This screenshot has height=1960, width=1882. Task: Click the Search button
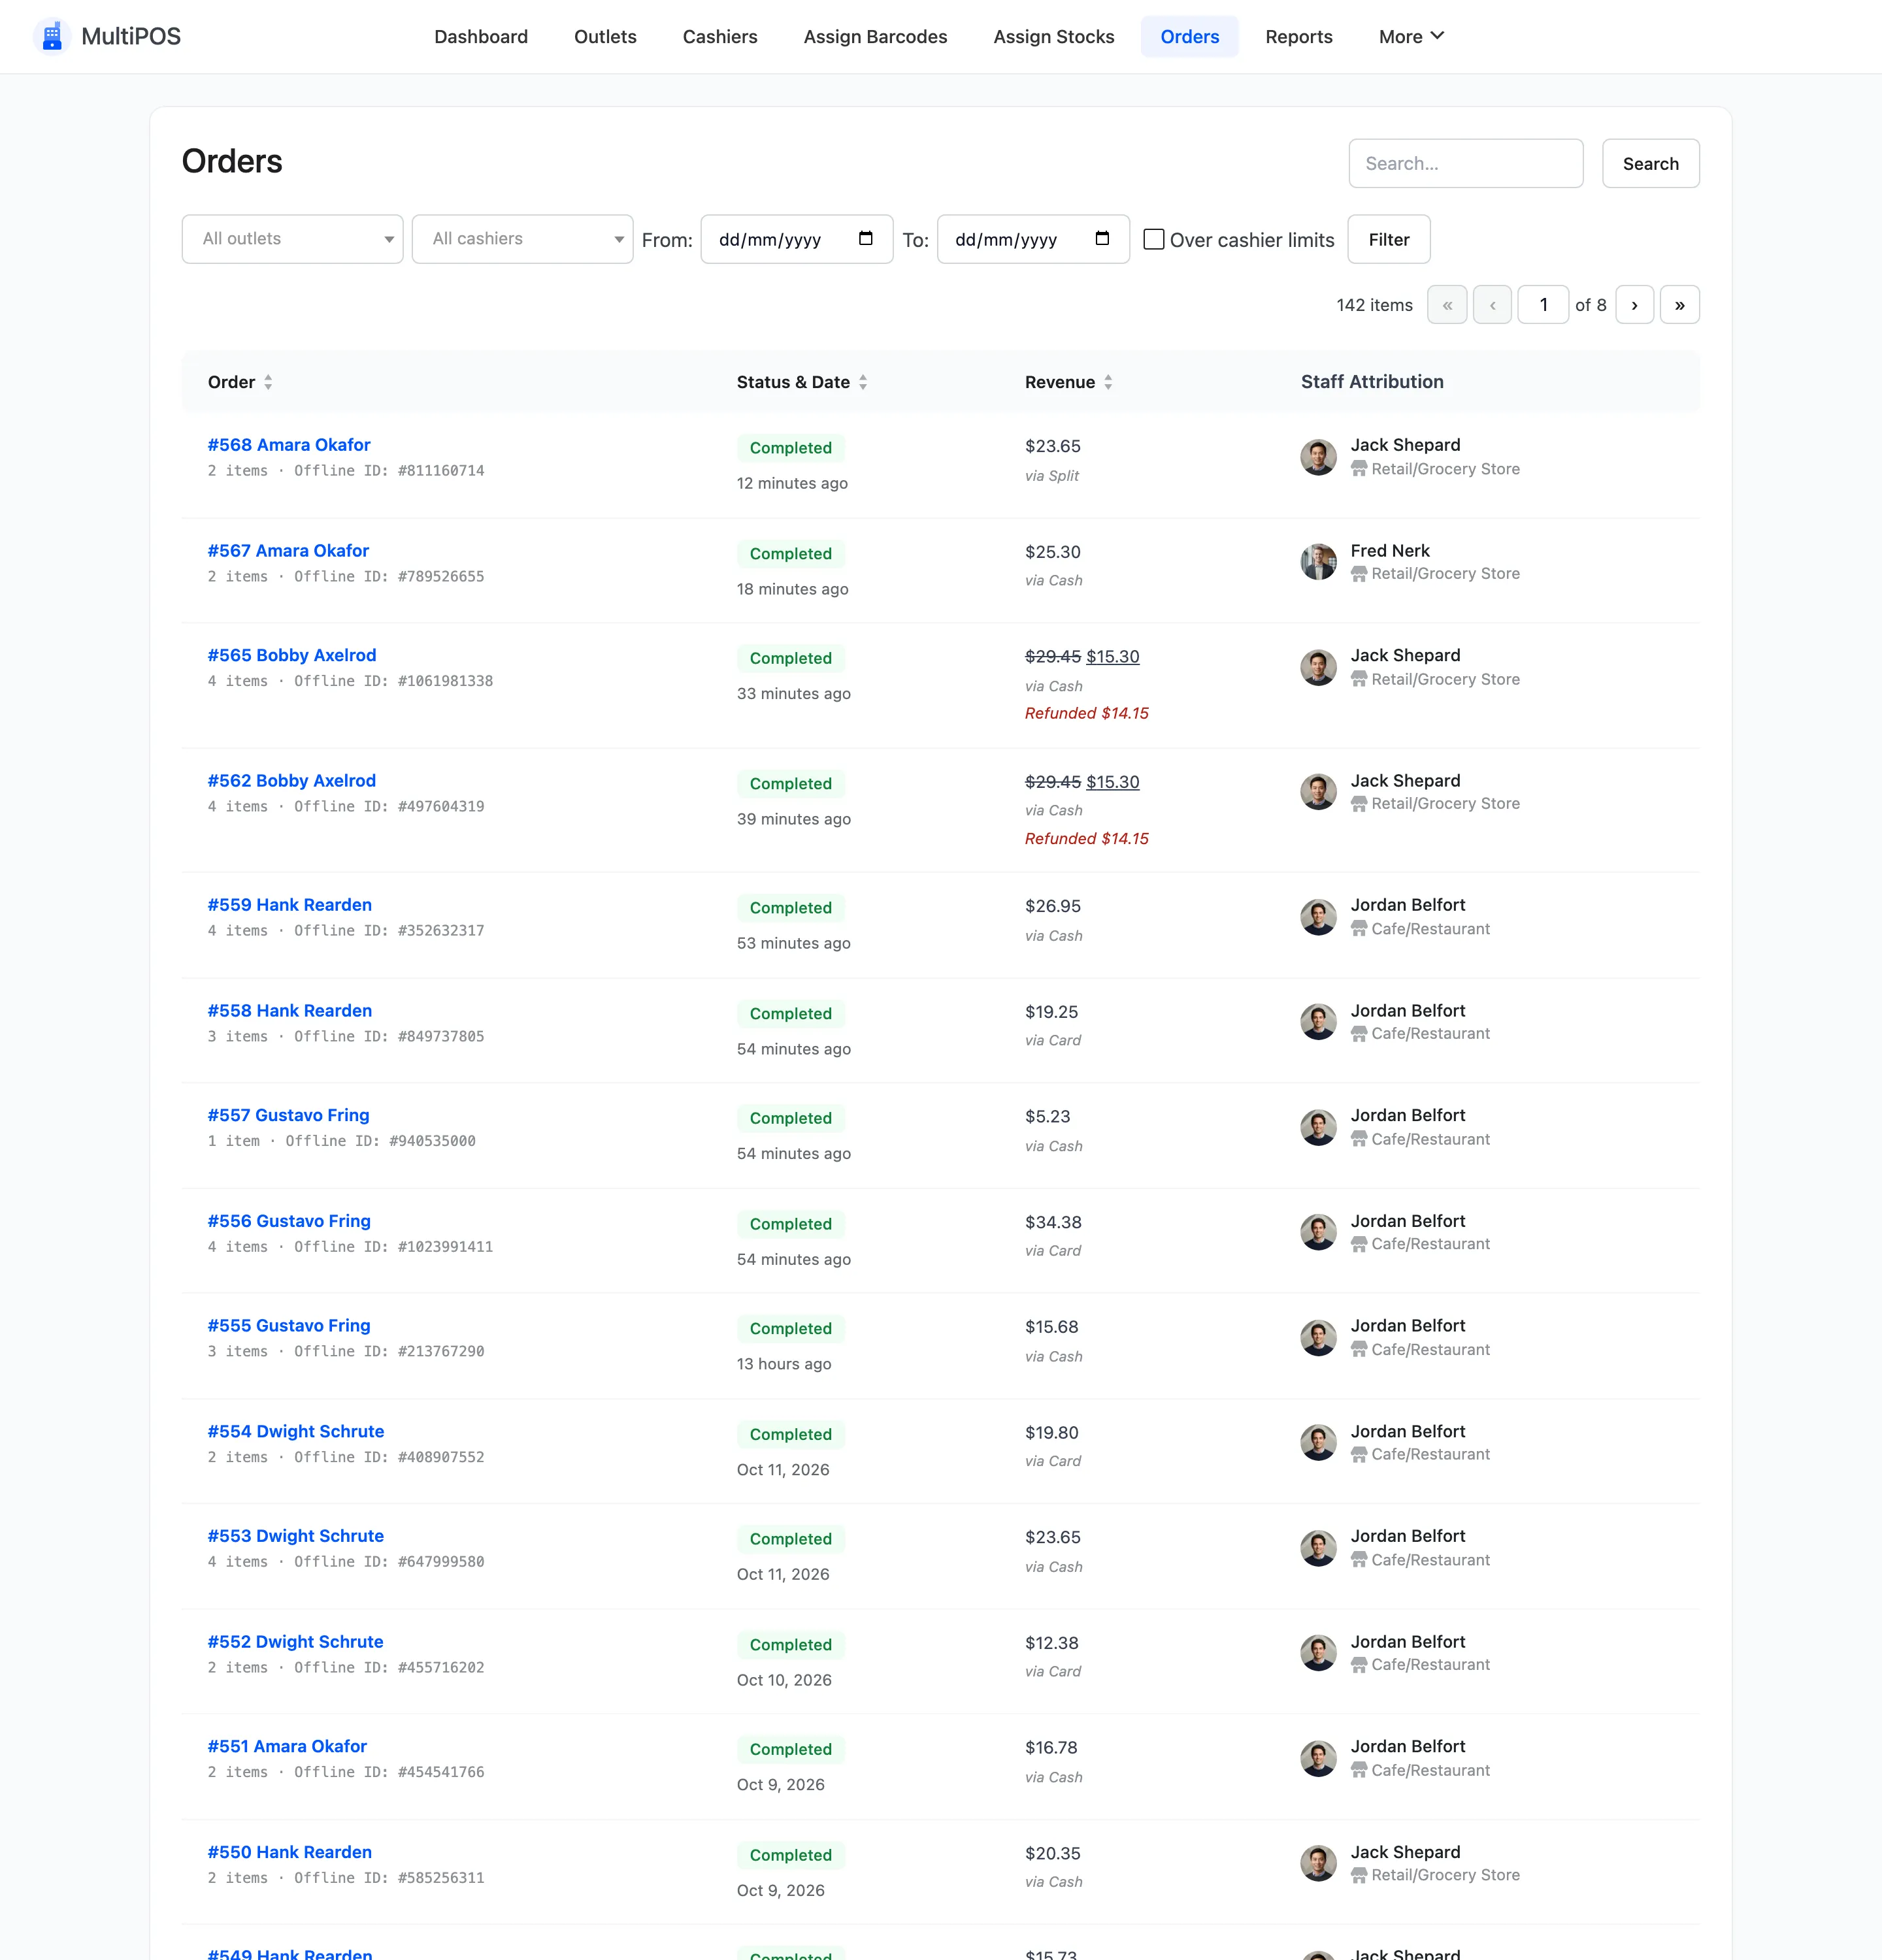click(x=1651, y=163)
